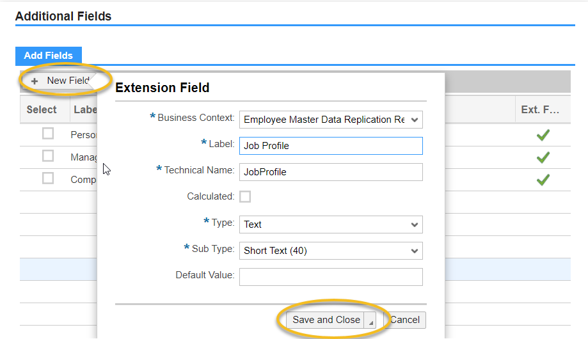Expand the Save and Close split arrow
The width and height of the screenshot is (588, 339).
pyautogui.click(x=370, y=320)
